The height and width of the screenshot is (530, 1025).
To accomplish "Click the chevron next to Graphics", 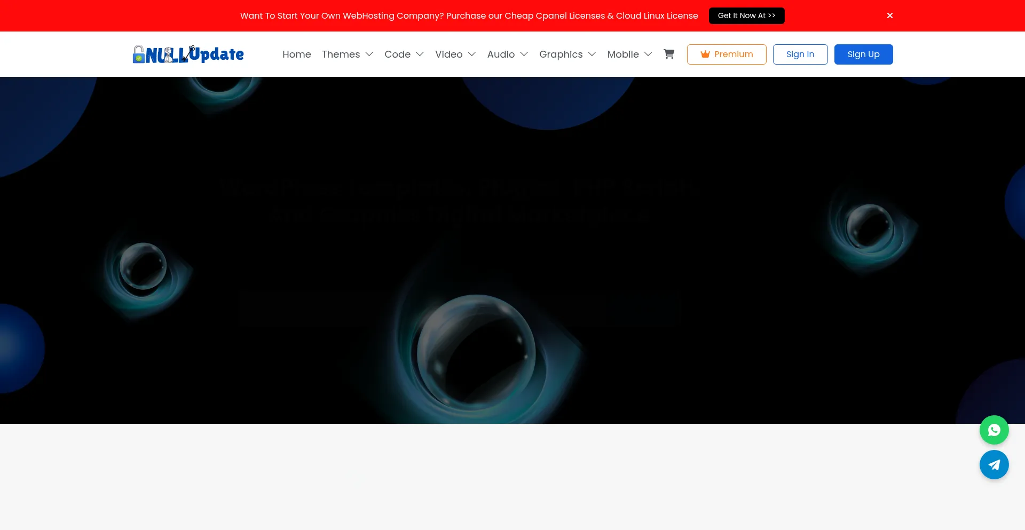I will [x=592, y=54].
